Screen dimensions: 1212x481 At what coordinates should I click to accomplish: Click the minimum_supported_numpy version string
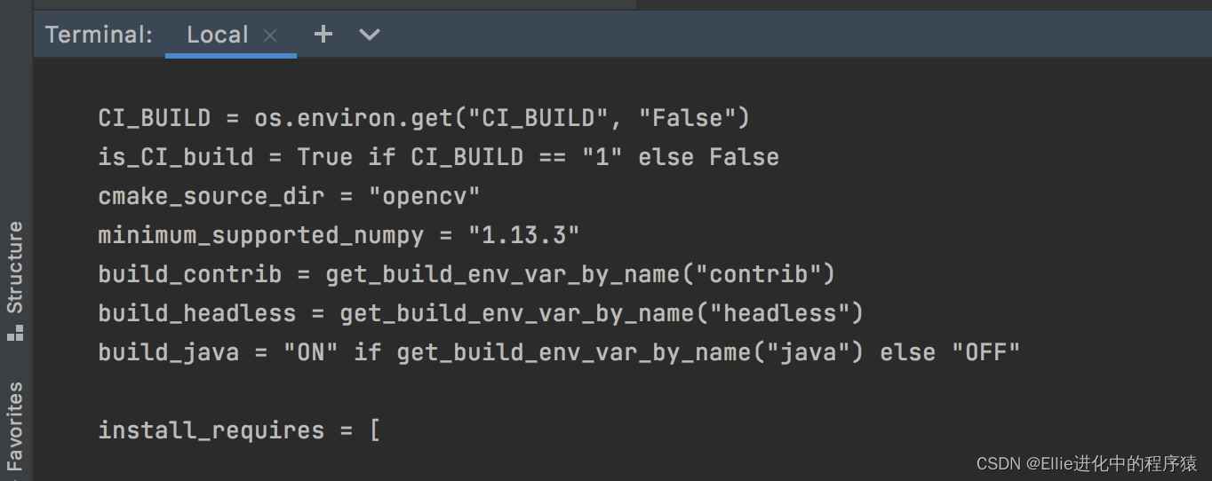click(524, 235)
